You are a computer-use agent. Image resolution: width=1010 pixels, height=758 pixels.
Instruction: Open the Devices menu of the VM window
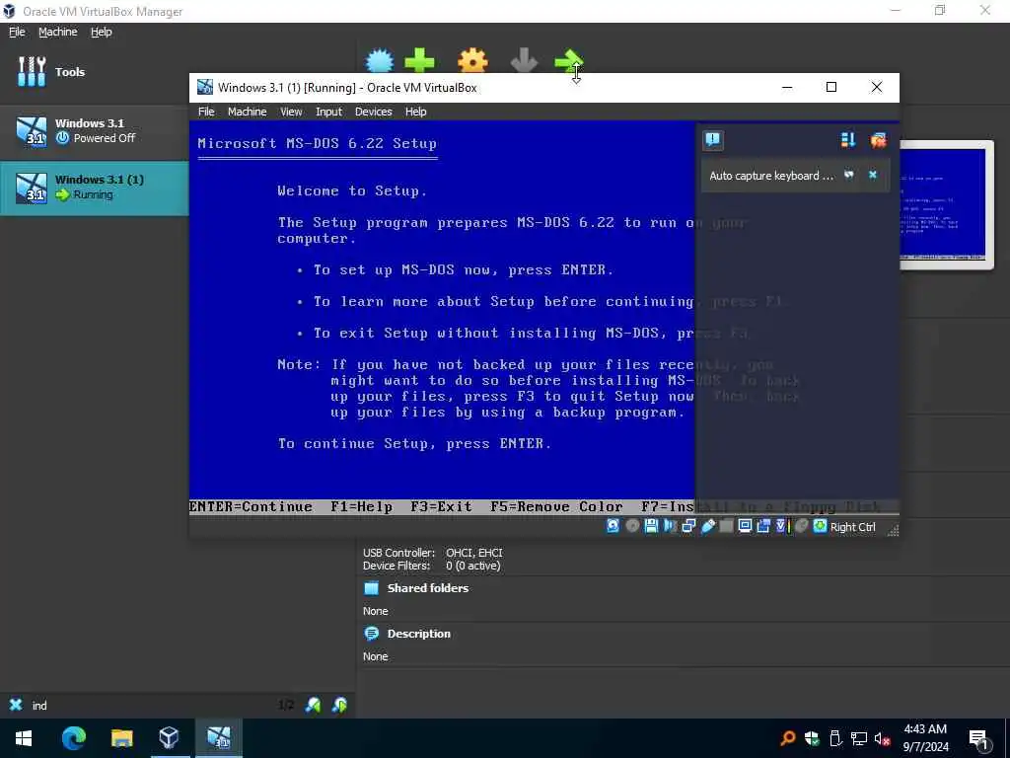[x=374, y=112]
